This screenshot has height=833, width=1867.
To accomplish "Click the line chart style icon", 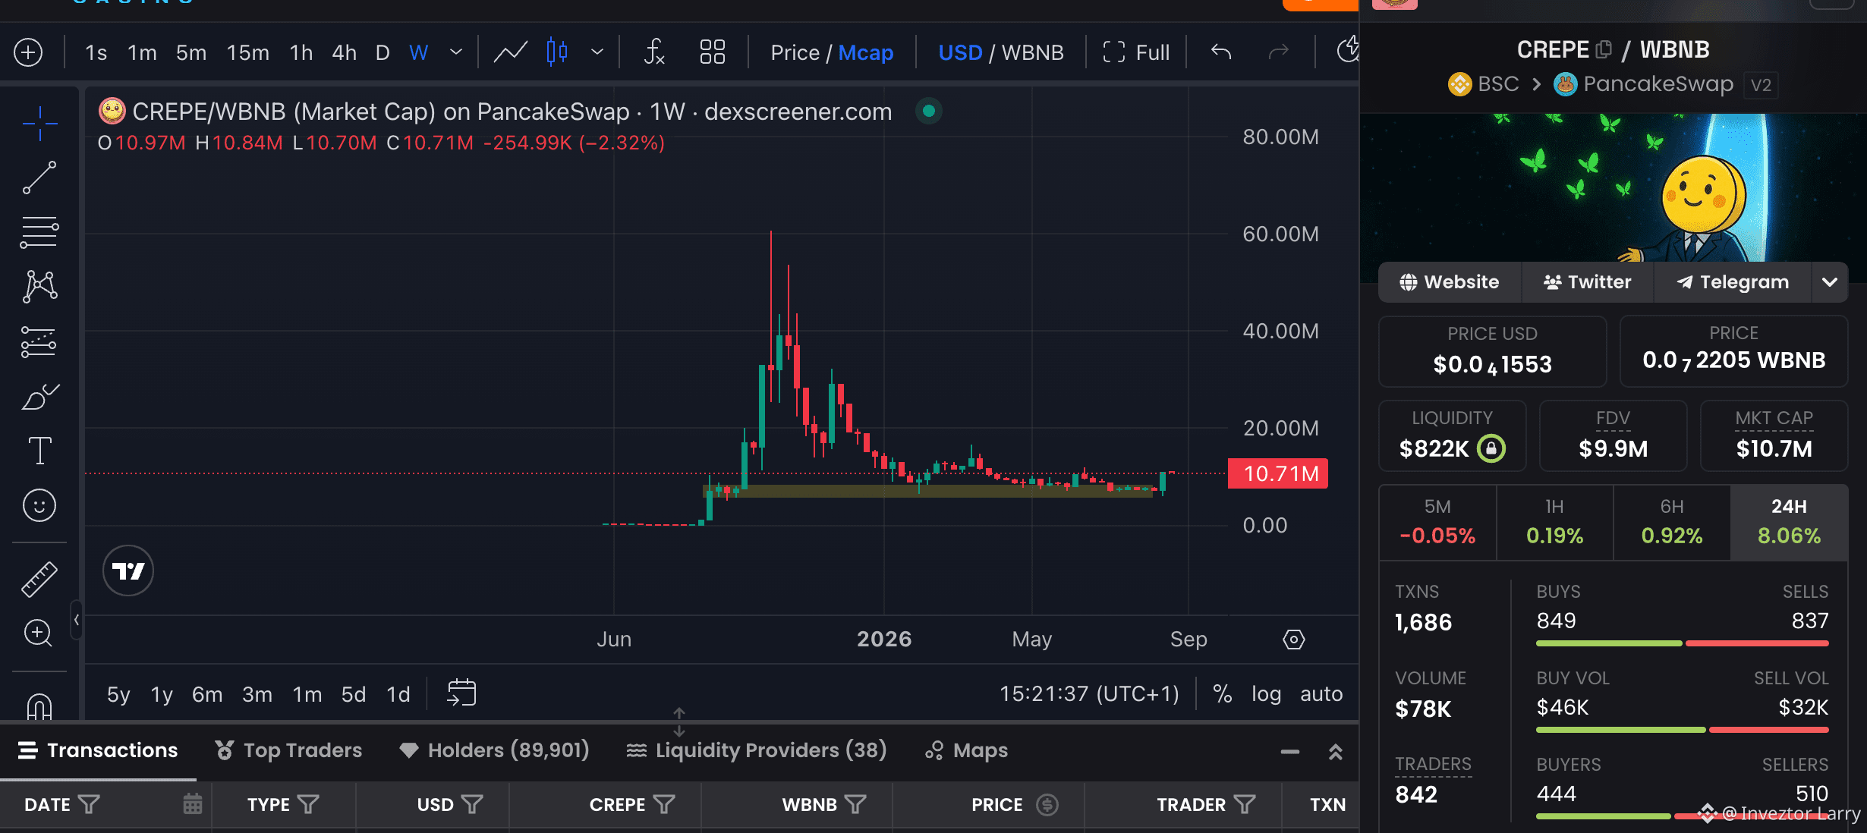I will tap(511, 52).
